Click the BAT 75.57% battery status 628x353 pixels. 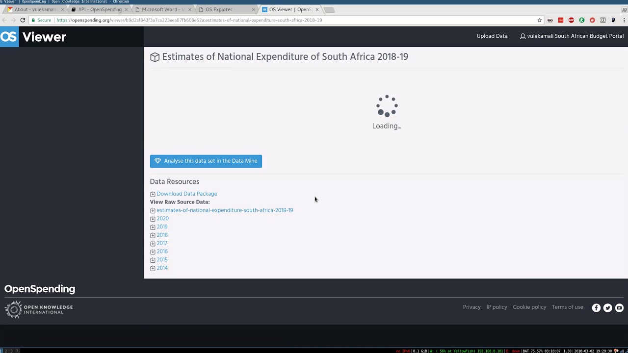pyautogui.click(x=542, y=351)
